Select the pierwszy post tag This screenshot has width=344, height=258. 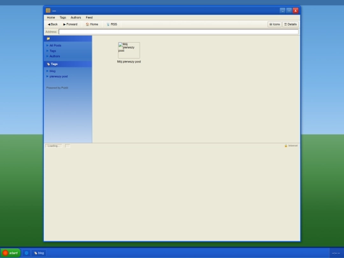point(59,76)
